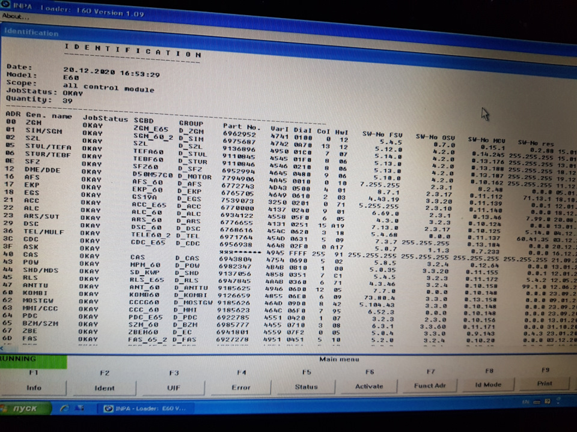The image size is (577, 432).
Task: Click the Id Mode F8 button
Action: 488,384
